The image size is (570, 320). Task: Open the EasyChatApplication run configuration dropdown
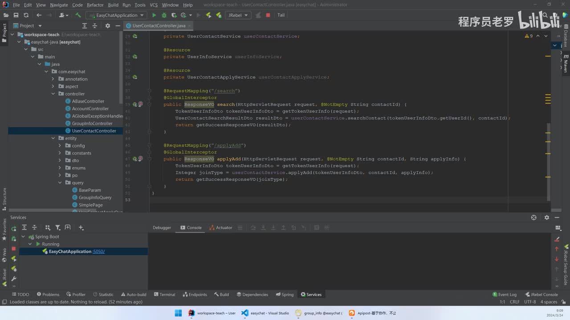click(117, 15)
